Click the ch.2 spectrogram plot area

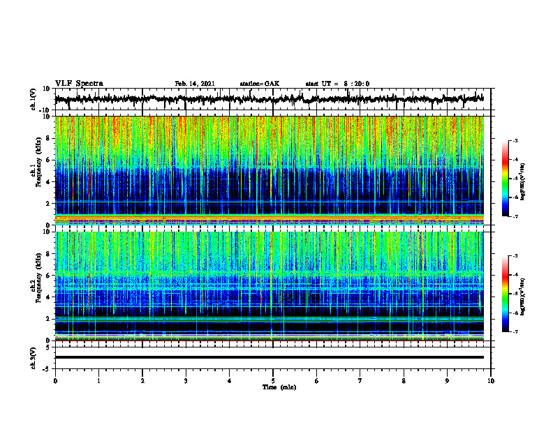[270, 286]
